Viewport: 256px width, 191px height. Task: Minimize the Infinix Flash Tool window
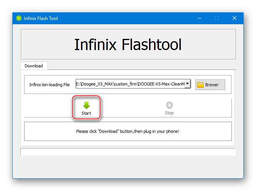(199, 18)
